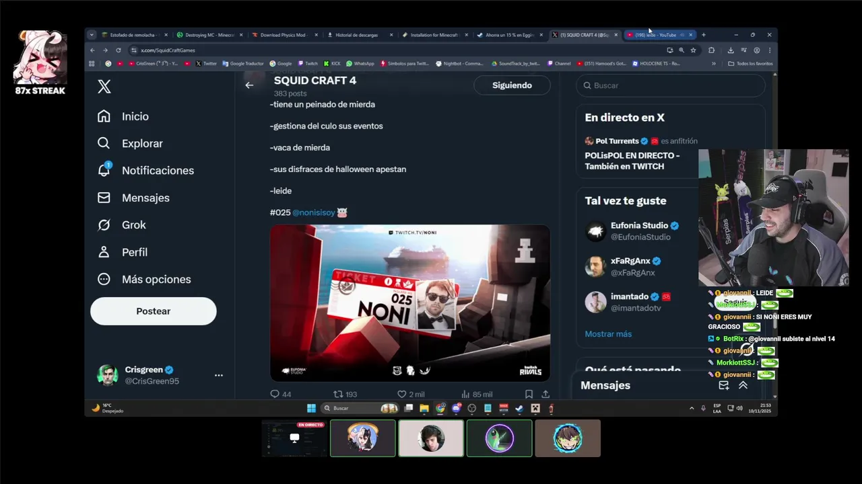
Task: Open the X logo home icon
Action: 104,86
